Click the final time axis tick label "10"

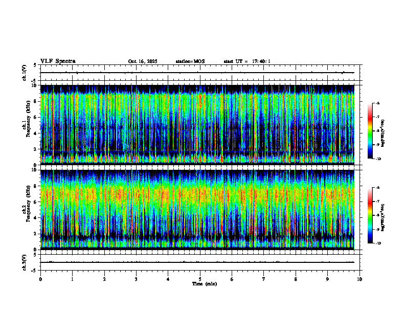[359, 279]
